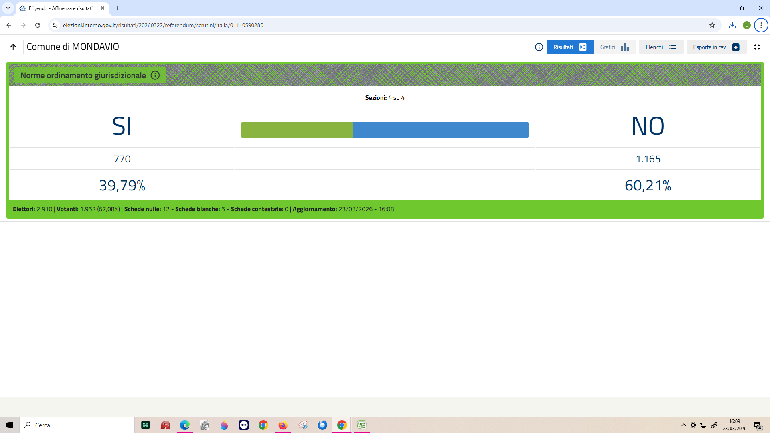Image resolution: width=770 pixels, height=433 pixels.
Task: Click the green SI portion of the bar
Action: point(297,130)
